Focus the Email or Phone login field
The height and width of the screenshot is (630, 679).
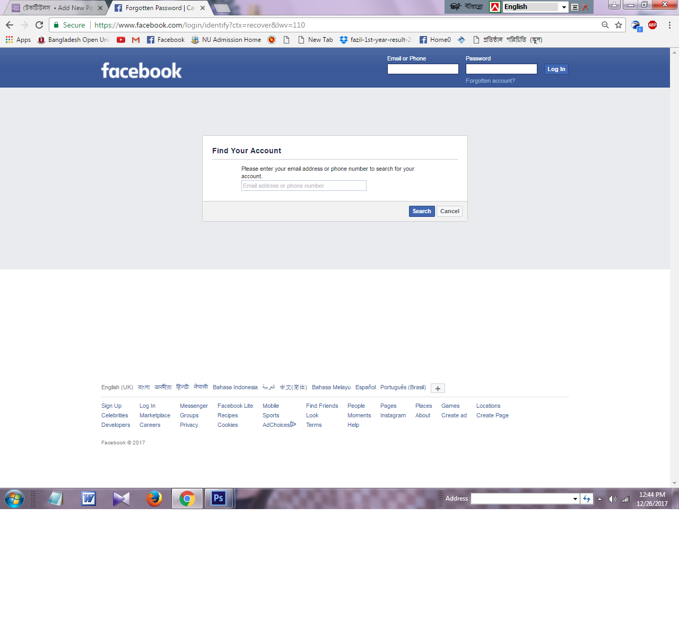click(423, 69)
